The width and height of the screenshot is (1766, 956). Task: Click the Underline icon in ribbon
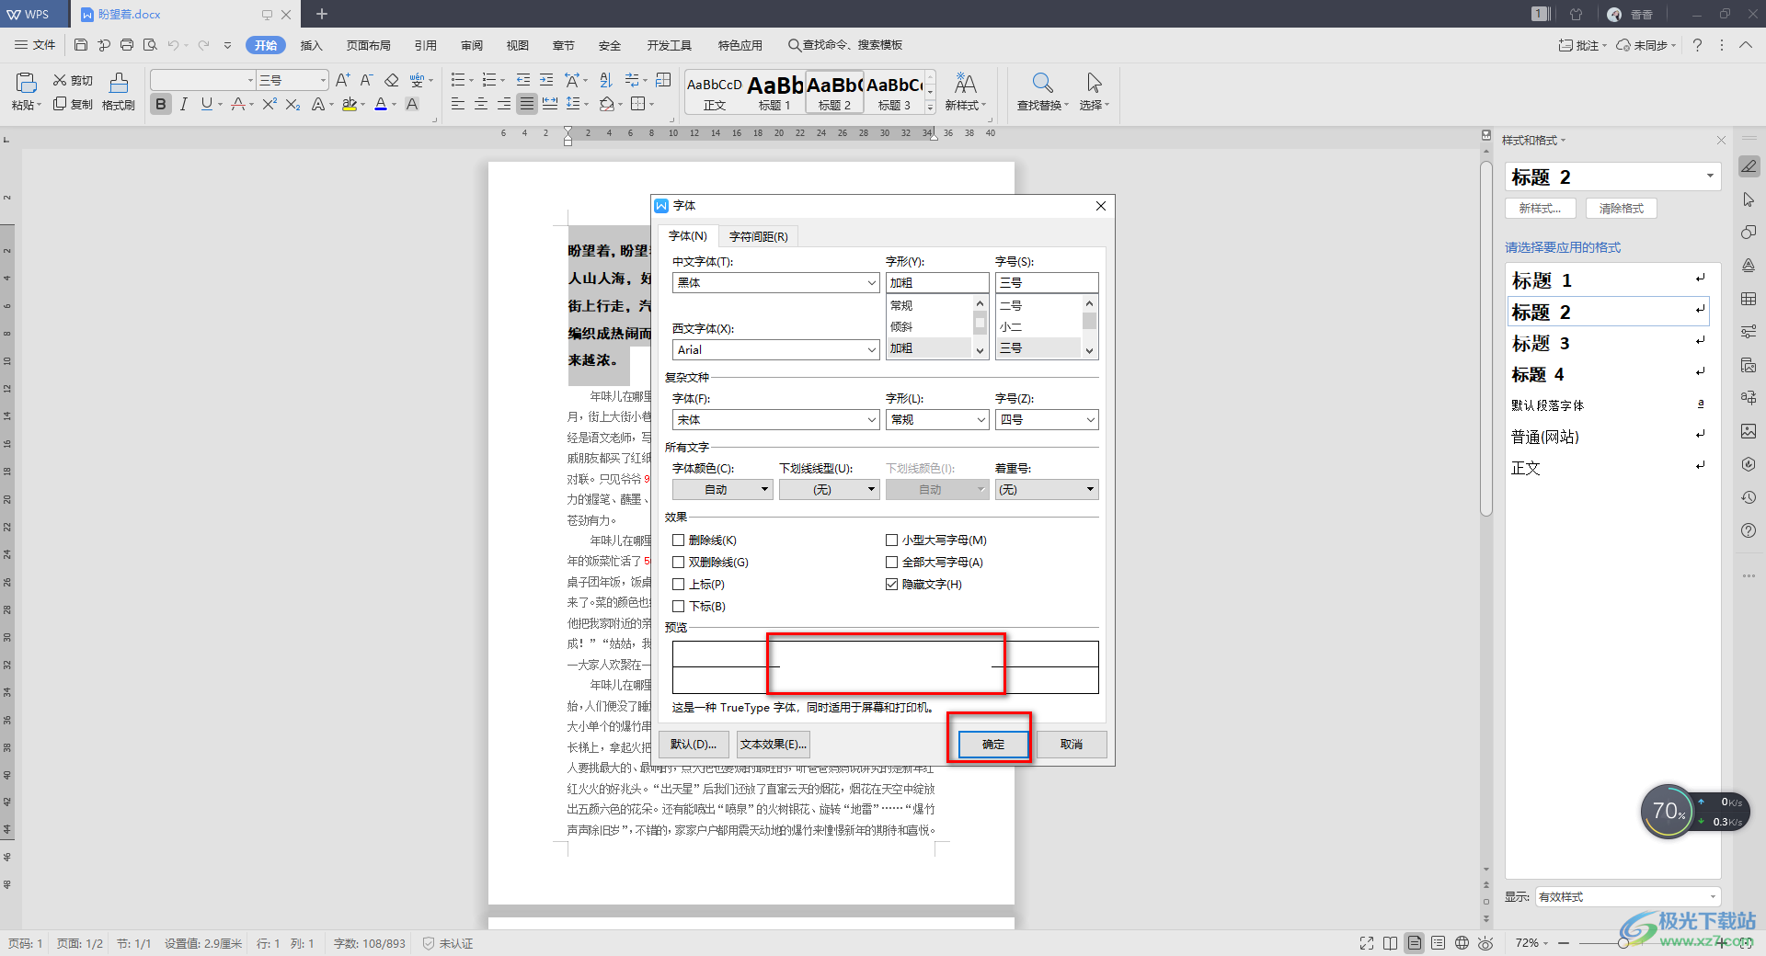click(207, 105)
